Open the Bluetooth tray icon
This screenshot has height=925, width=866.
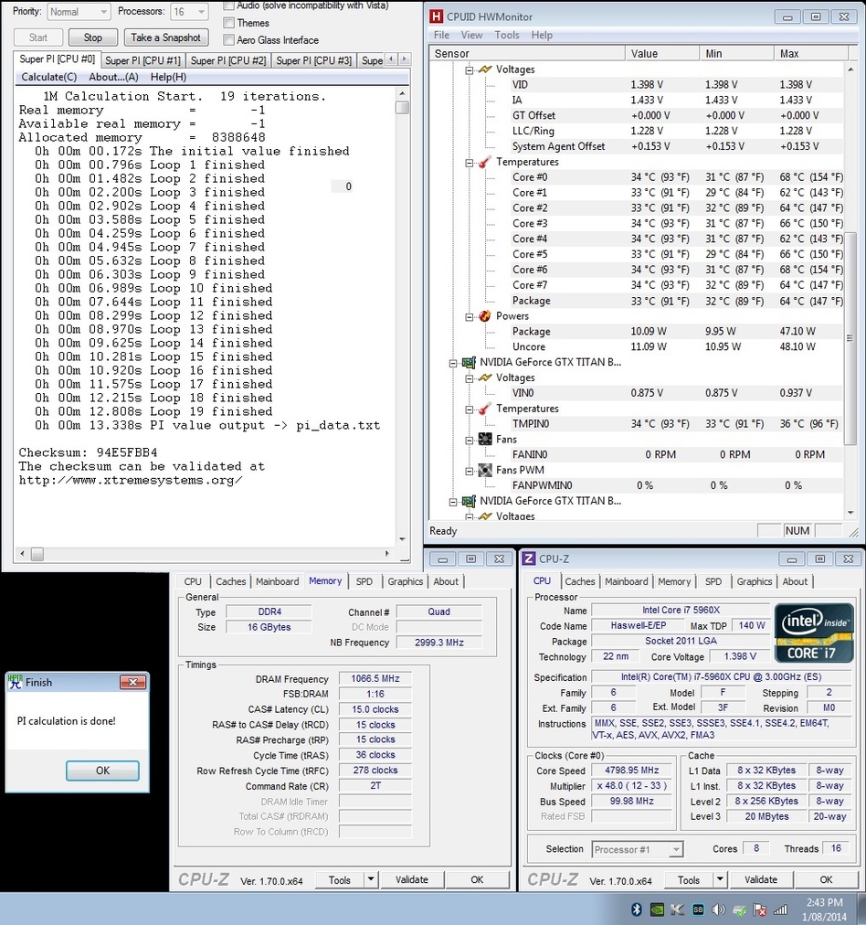click(637, 909)
